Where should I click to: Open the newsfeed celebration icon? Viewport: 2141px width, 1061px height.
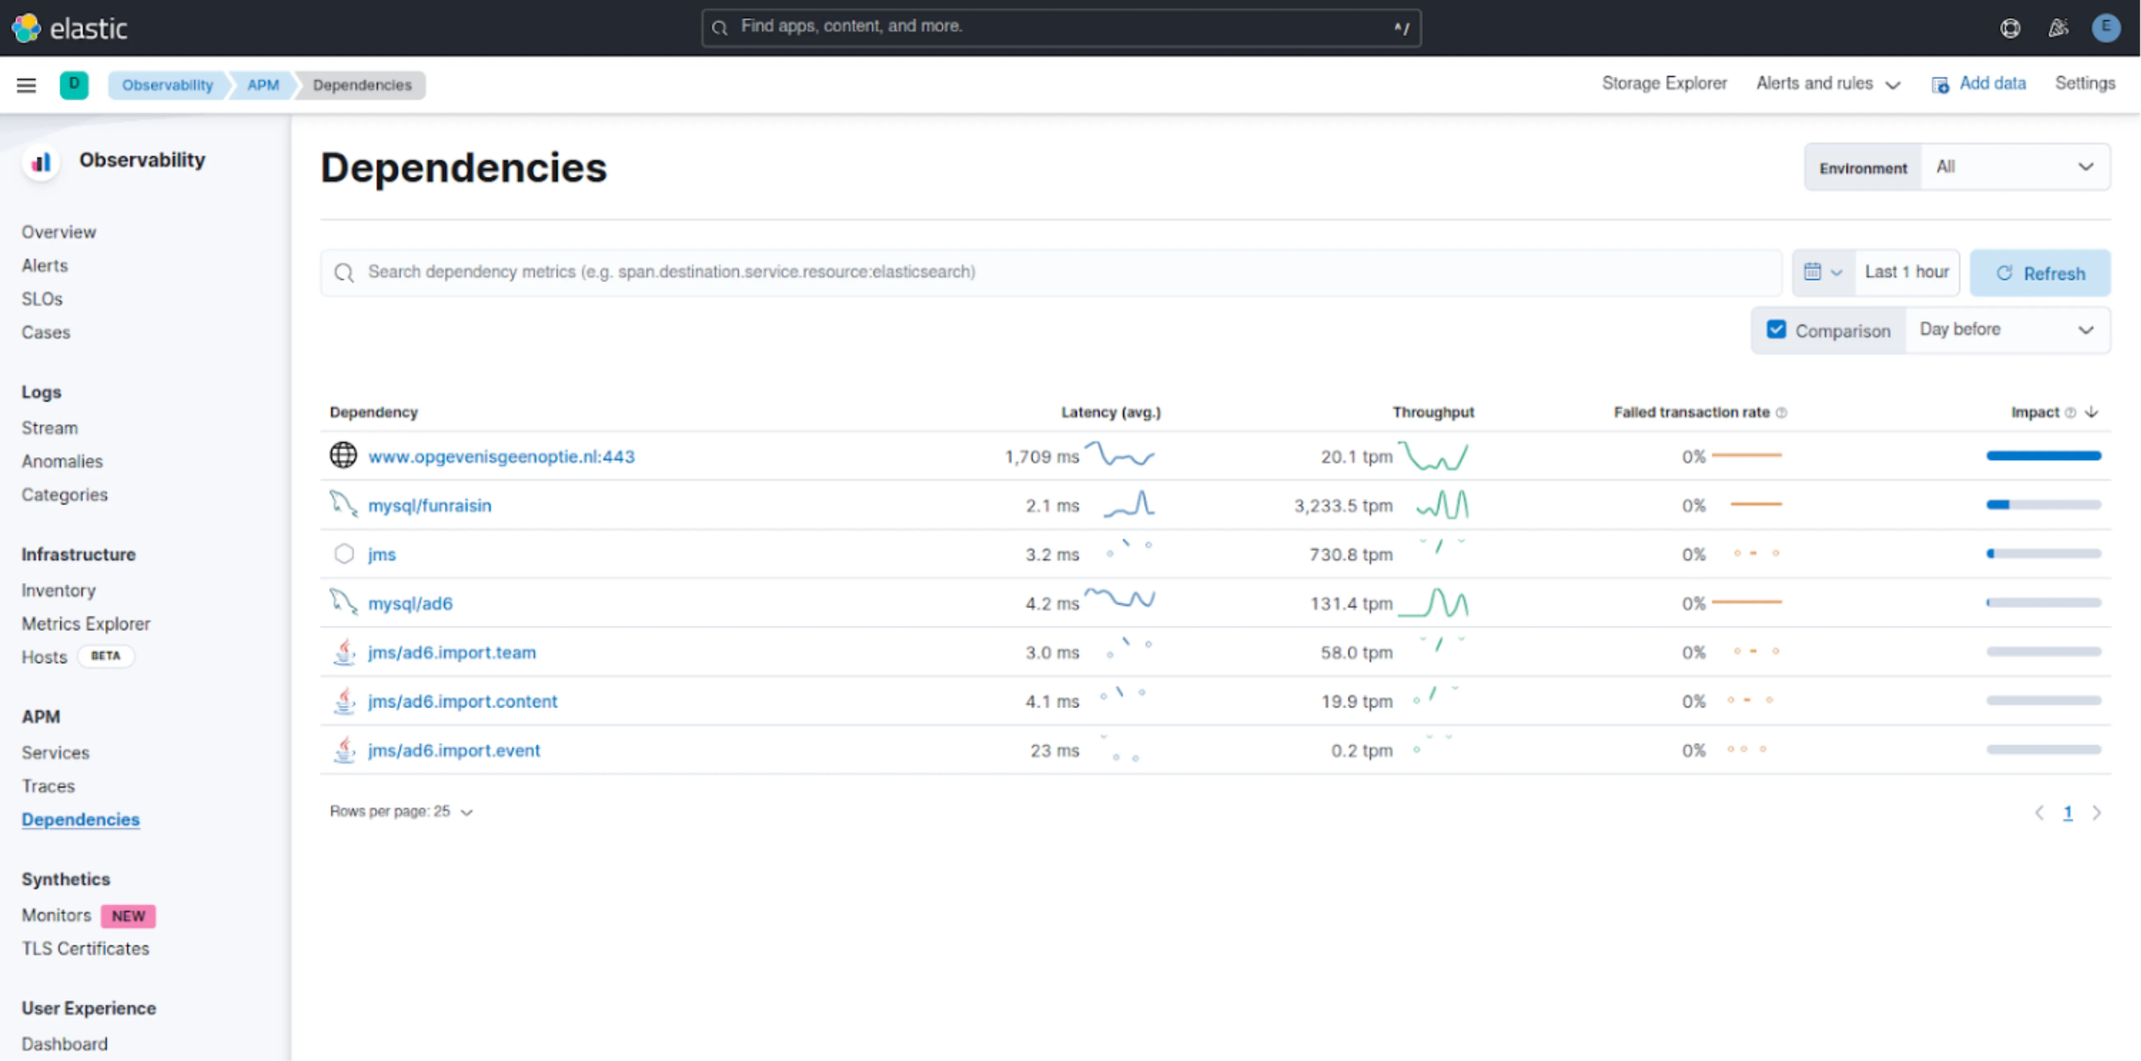click(2058, 28)
